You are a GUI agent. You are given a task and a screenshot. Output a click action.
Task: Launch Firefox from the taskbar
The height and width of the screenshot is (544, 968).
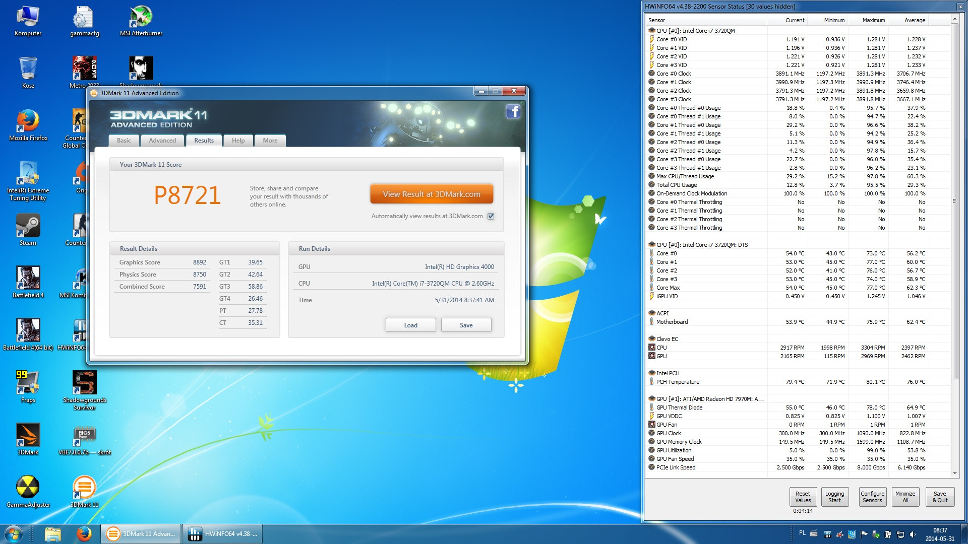click(84, 534)
